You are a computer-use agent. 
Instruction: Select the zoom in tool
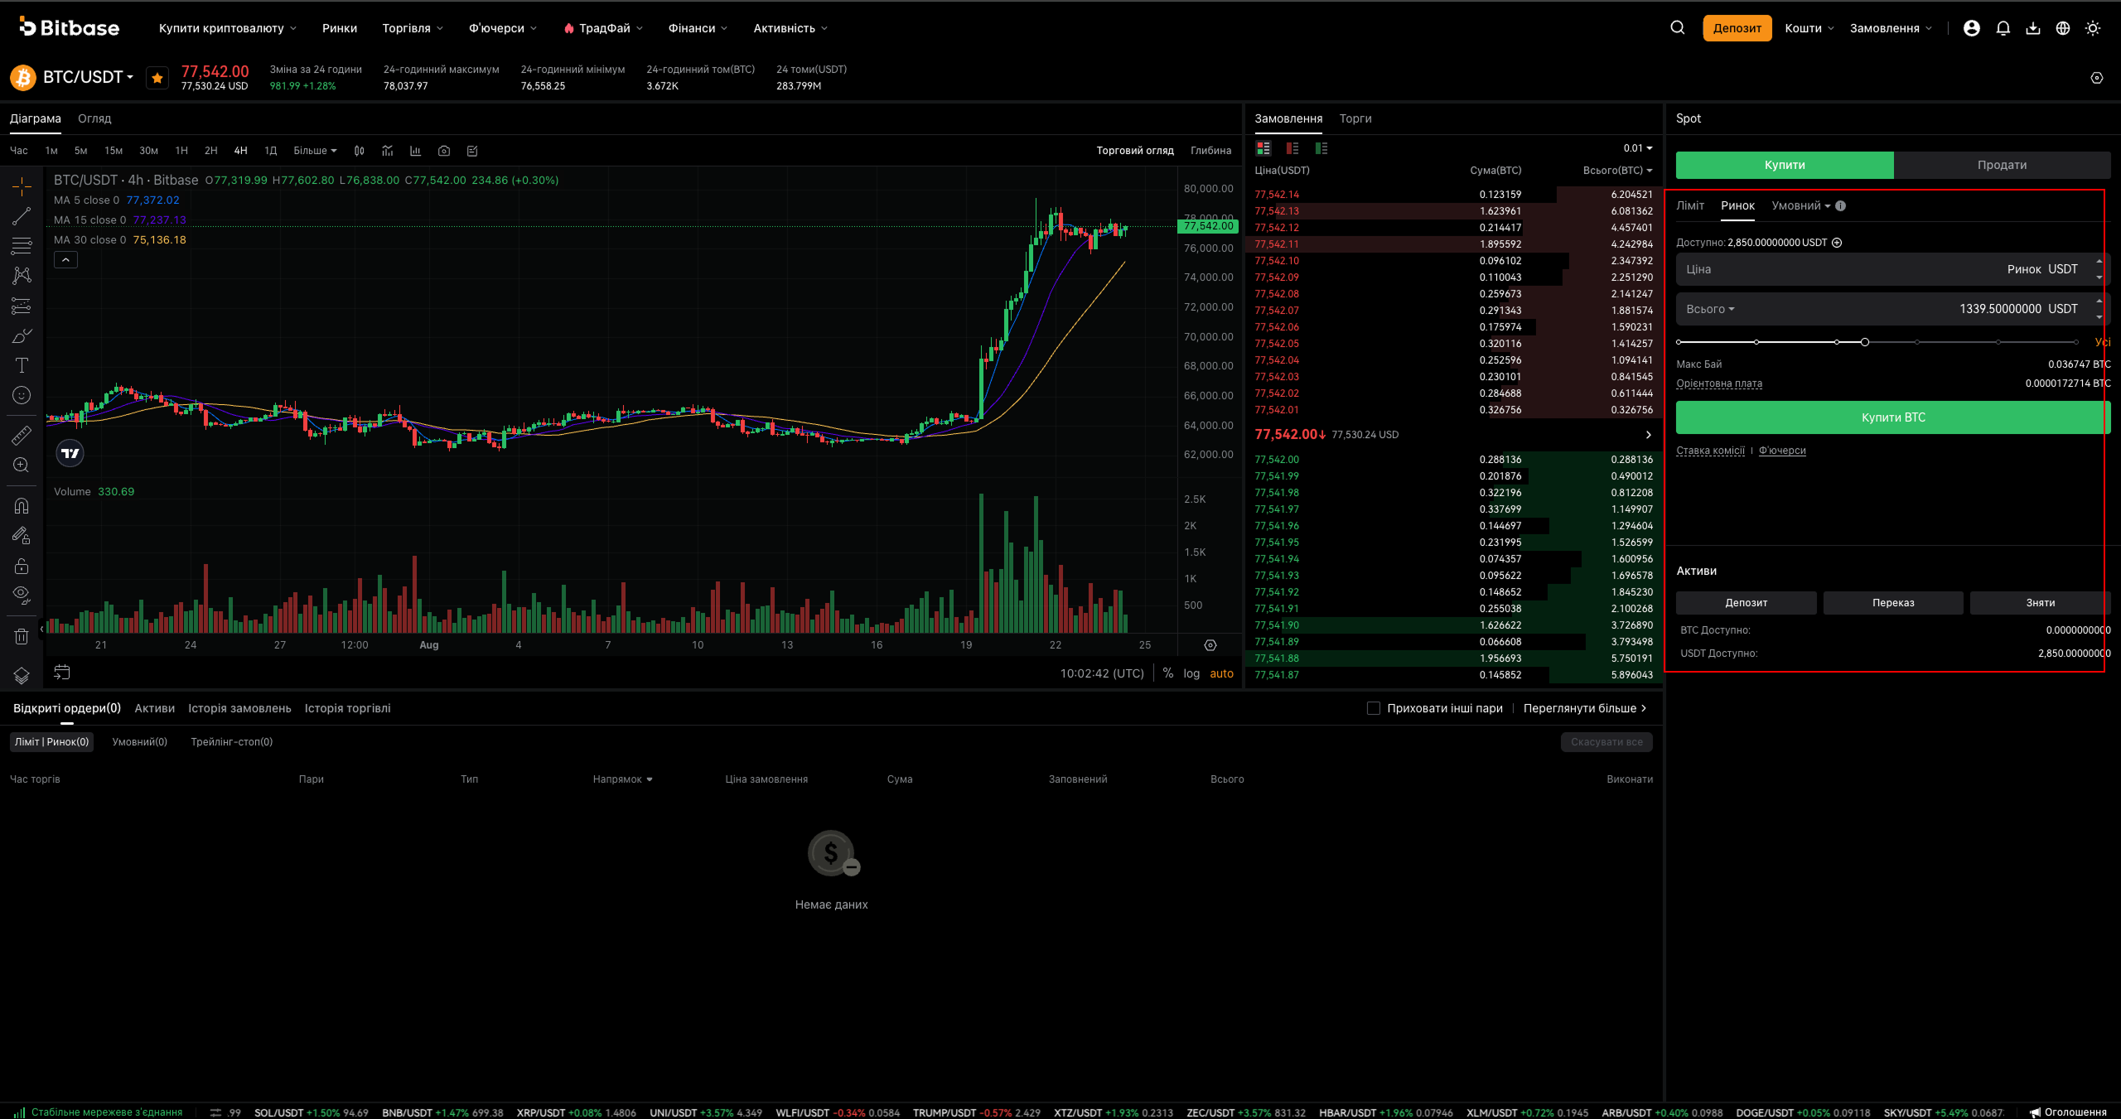point(22,465)
